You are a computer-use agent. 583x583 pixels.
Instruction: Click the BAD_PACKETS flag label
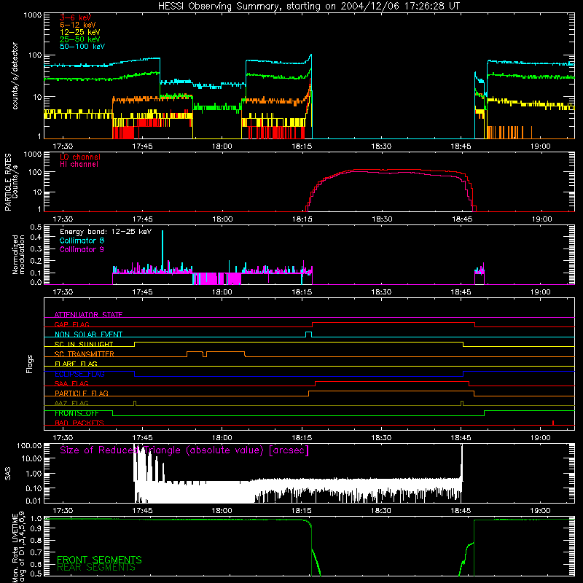(79, 423)
